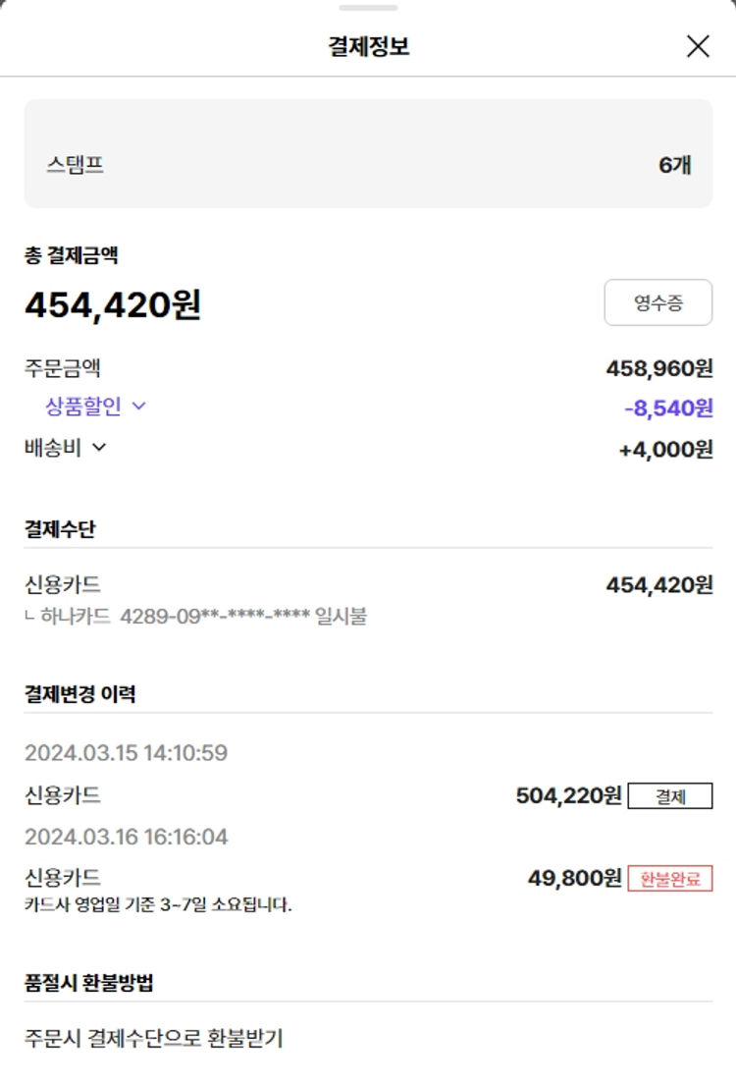Screen dimensions: 736x1087
Task: Select 주문시 결제수단으로 환불받기 refund option
Action: [154, 1038]
